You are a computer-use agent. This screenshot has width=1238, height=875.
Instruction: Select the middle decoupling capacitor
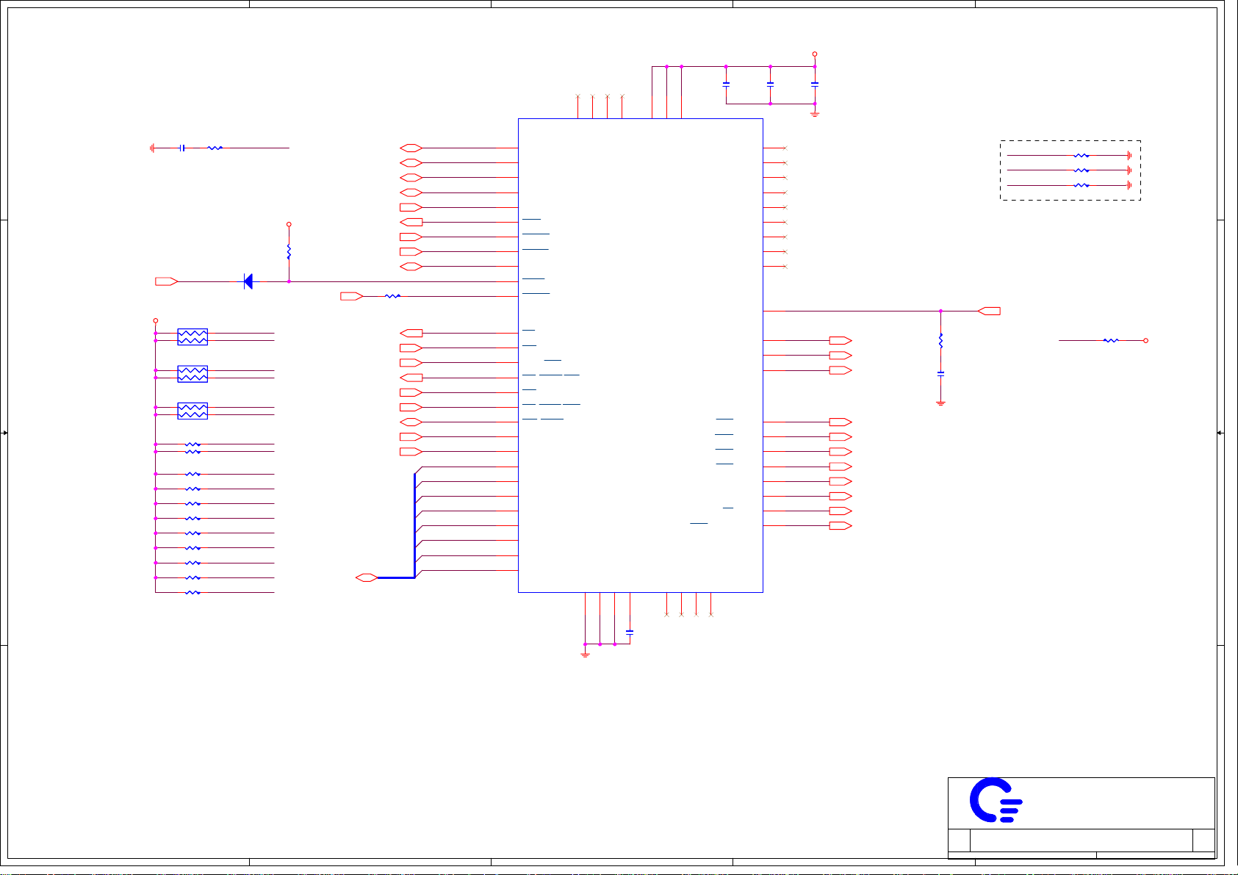coord(770,84)
